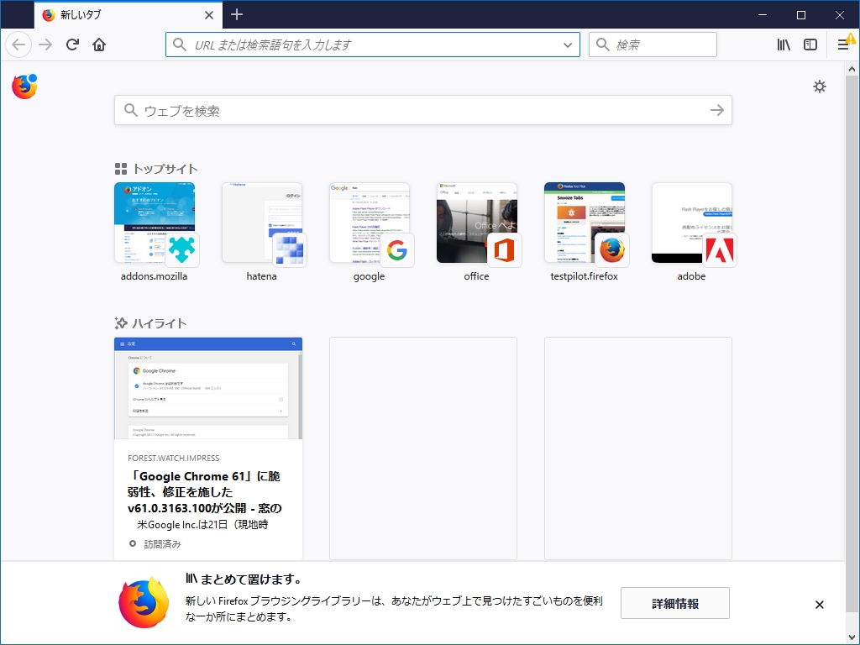Click the 詳細情報 button

click(x=674, y=603)
